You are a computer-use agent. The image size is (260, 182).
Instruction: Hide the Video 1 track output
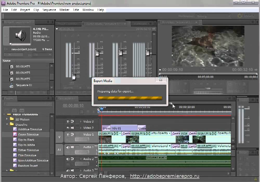68,134
